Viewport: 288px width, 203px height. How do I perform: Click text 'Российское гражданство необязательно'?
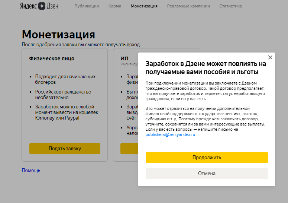[x=63, y=95]
